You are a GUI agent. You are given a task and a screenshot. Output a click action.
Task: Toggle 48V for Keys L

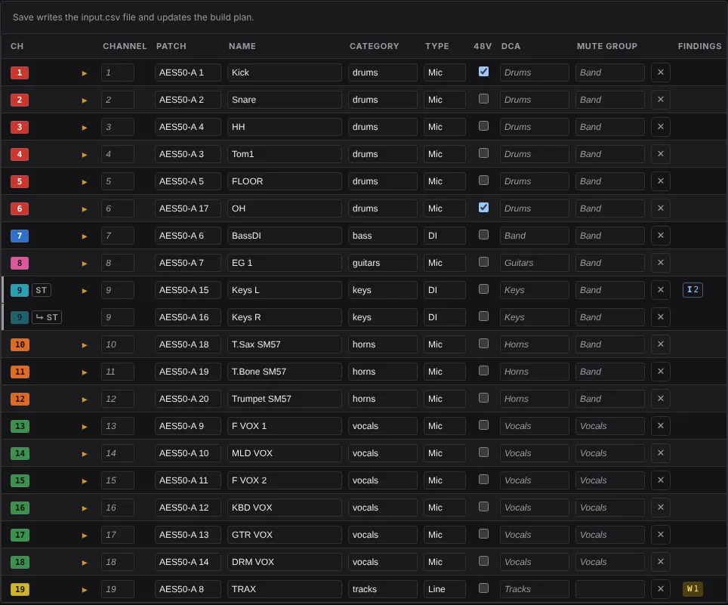click(x=483, y=289)
